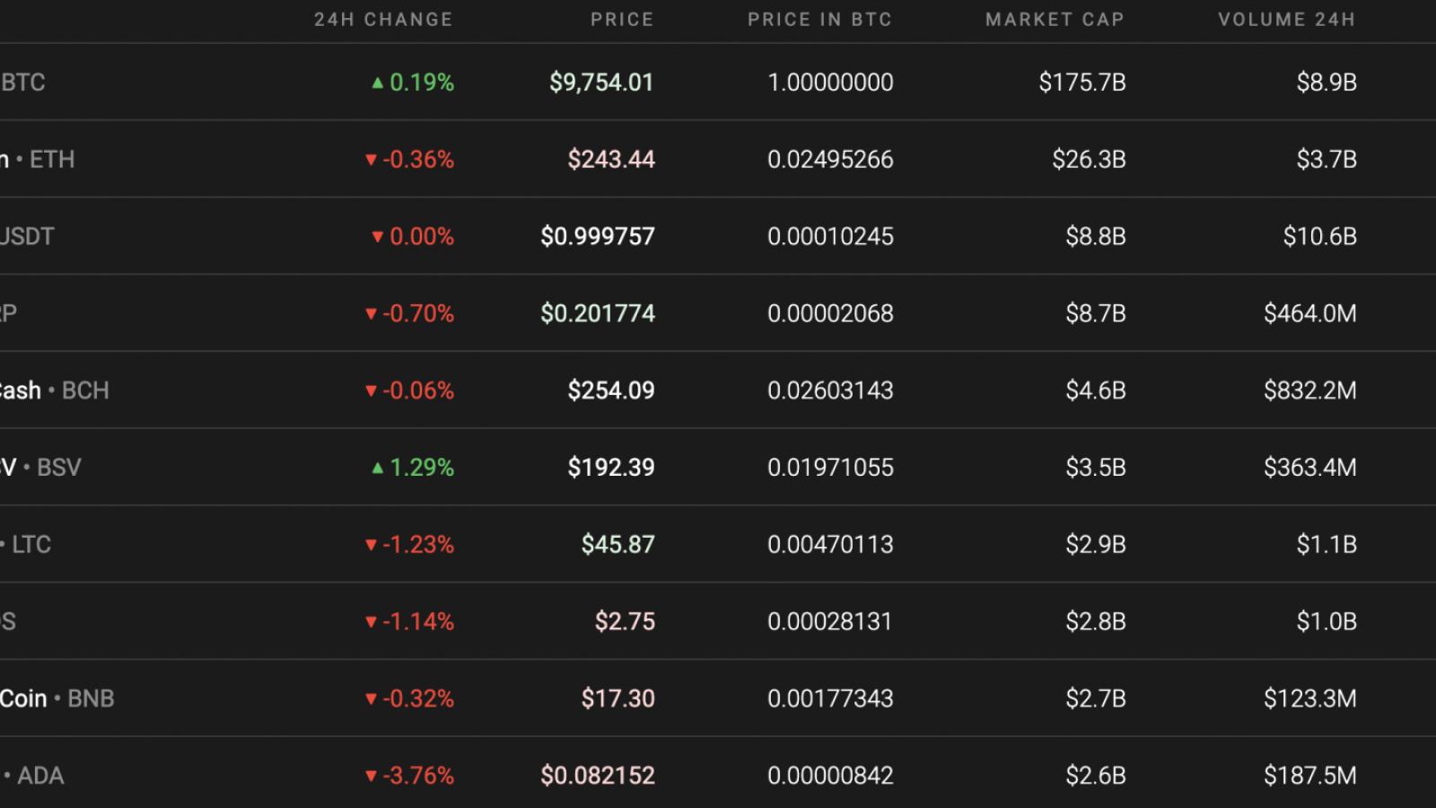Select the 0.19% change value for BTC
Screen dimensions: 1436x808
422,83
